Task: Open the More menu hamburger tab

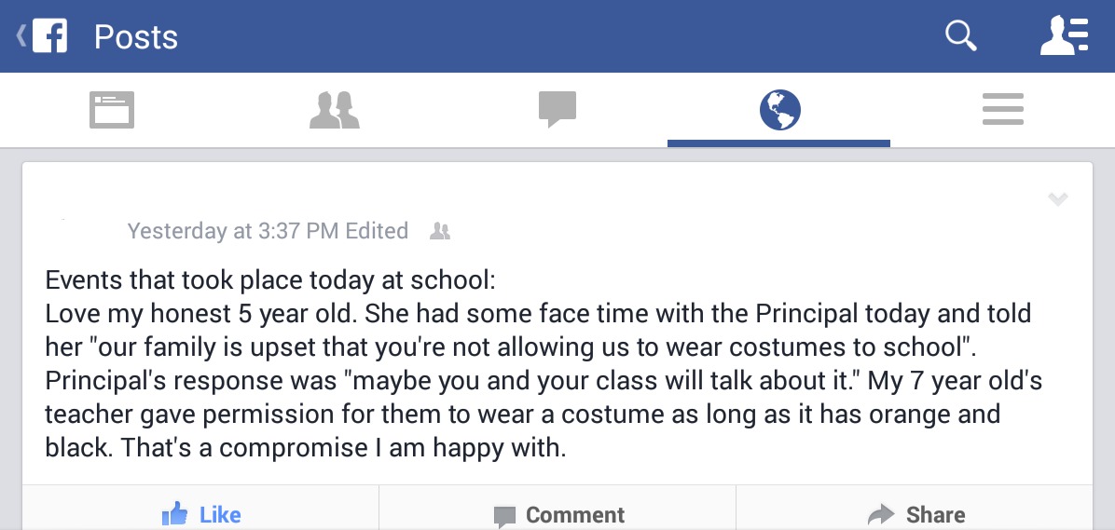Action: [1003, 110]
